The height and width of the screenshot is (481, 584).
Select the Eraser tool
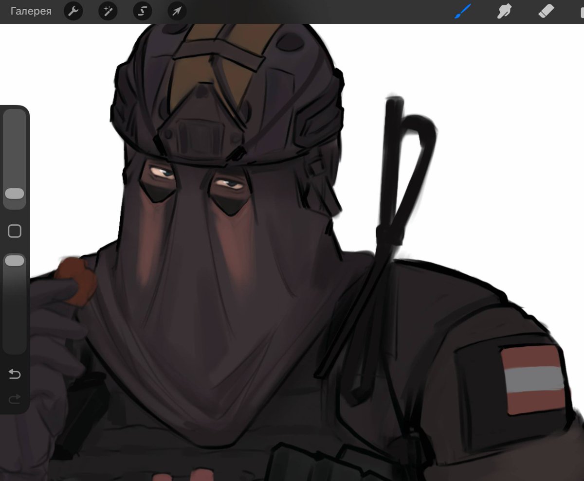coord(546,11)
